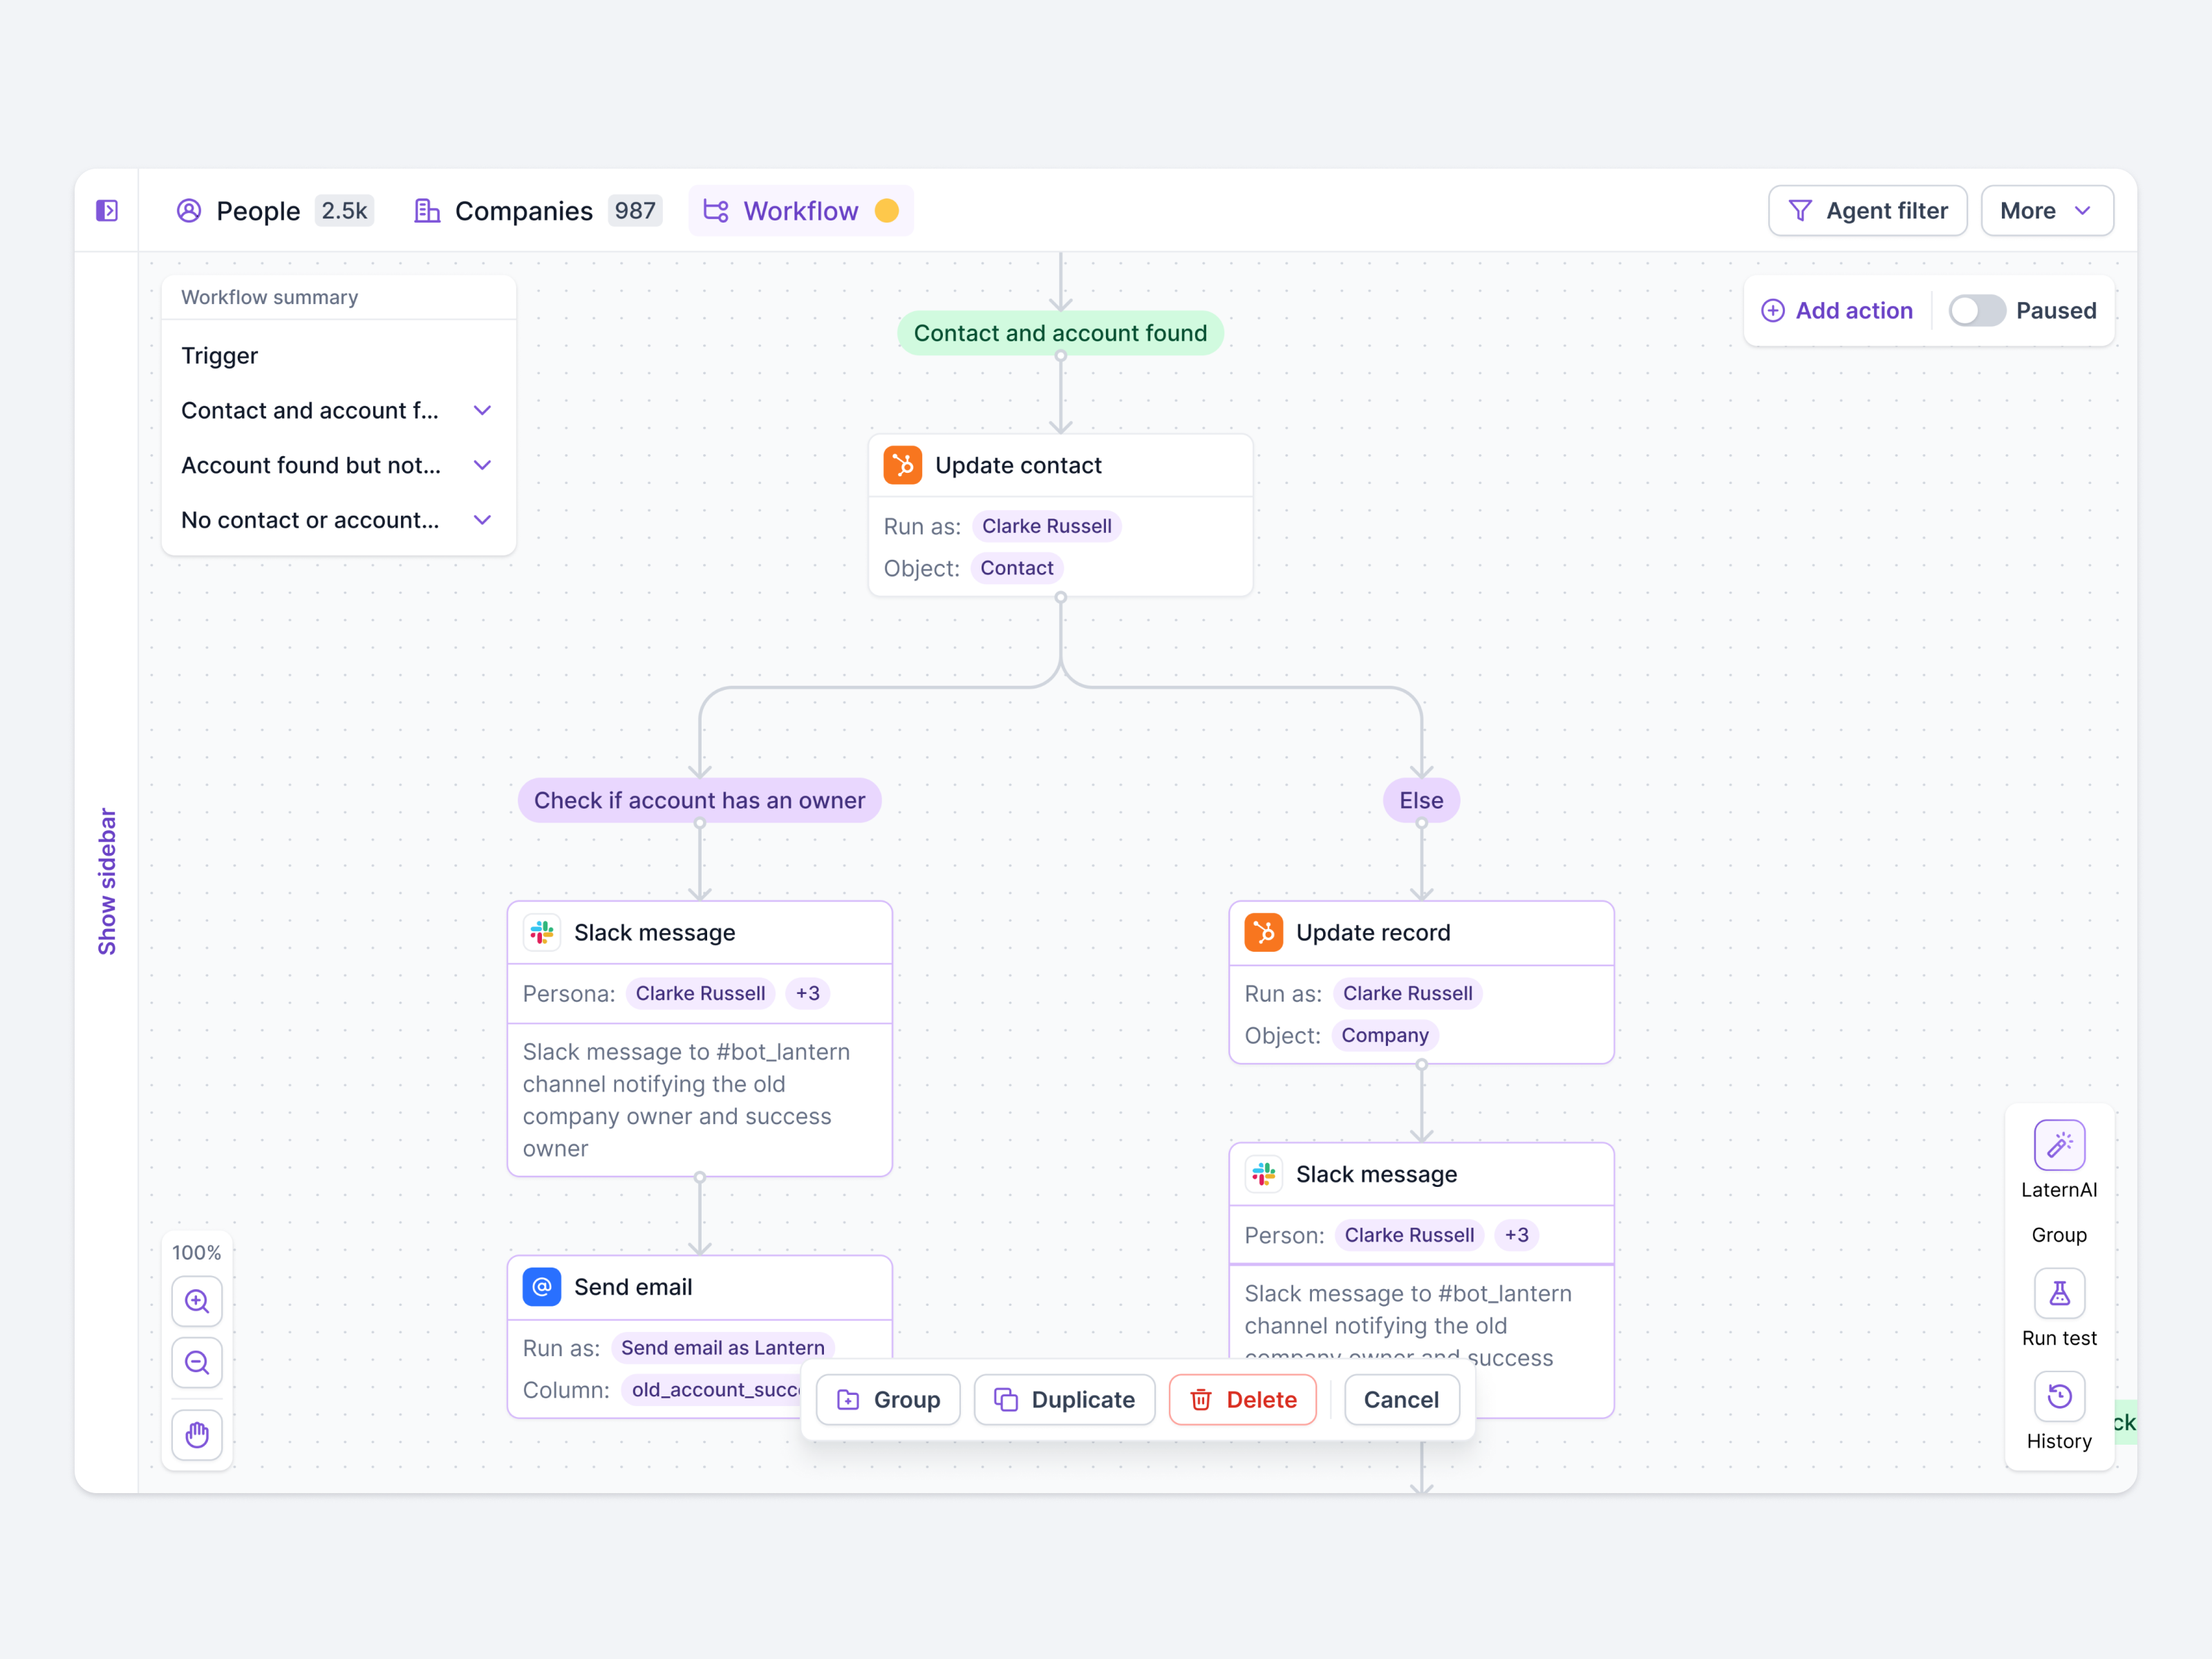Click the HubSpot icon on Update contact

coord(902,464)
